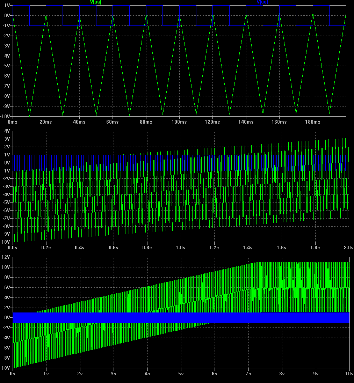Click the 7s time axis label
354x383 pixels.
(x=248, y=374)
